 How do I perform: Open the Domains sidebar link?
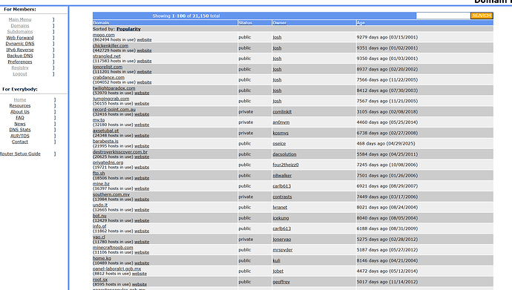tap(20, 25)
